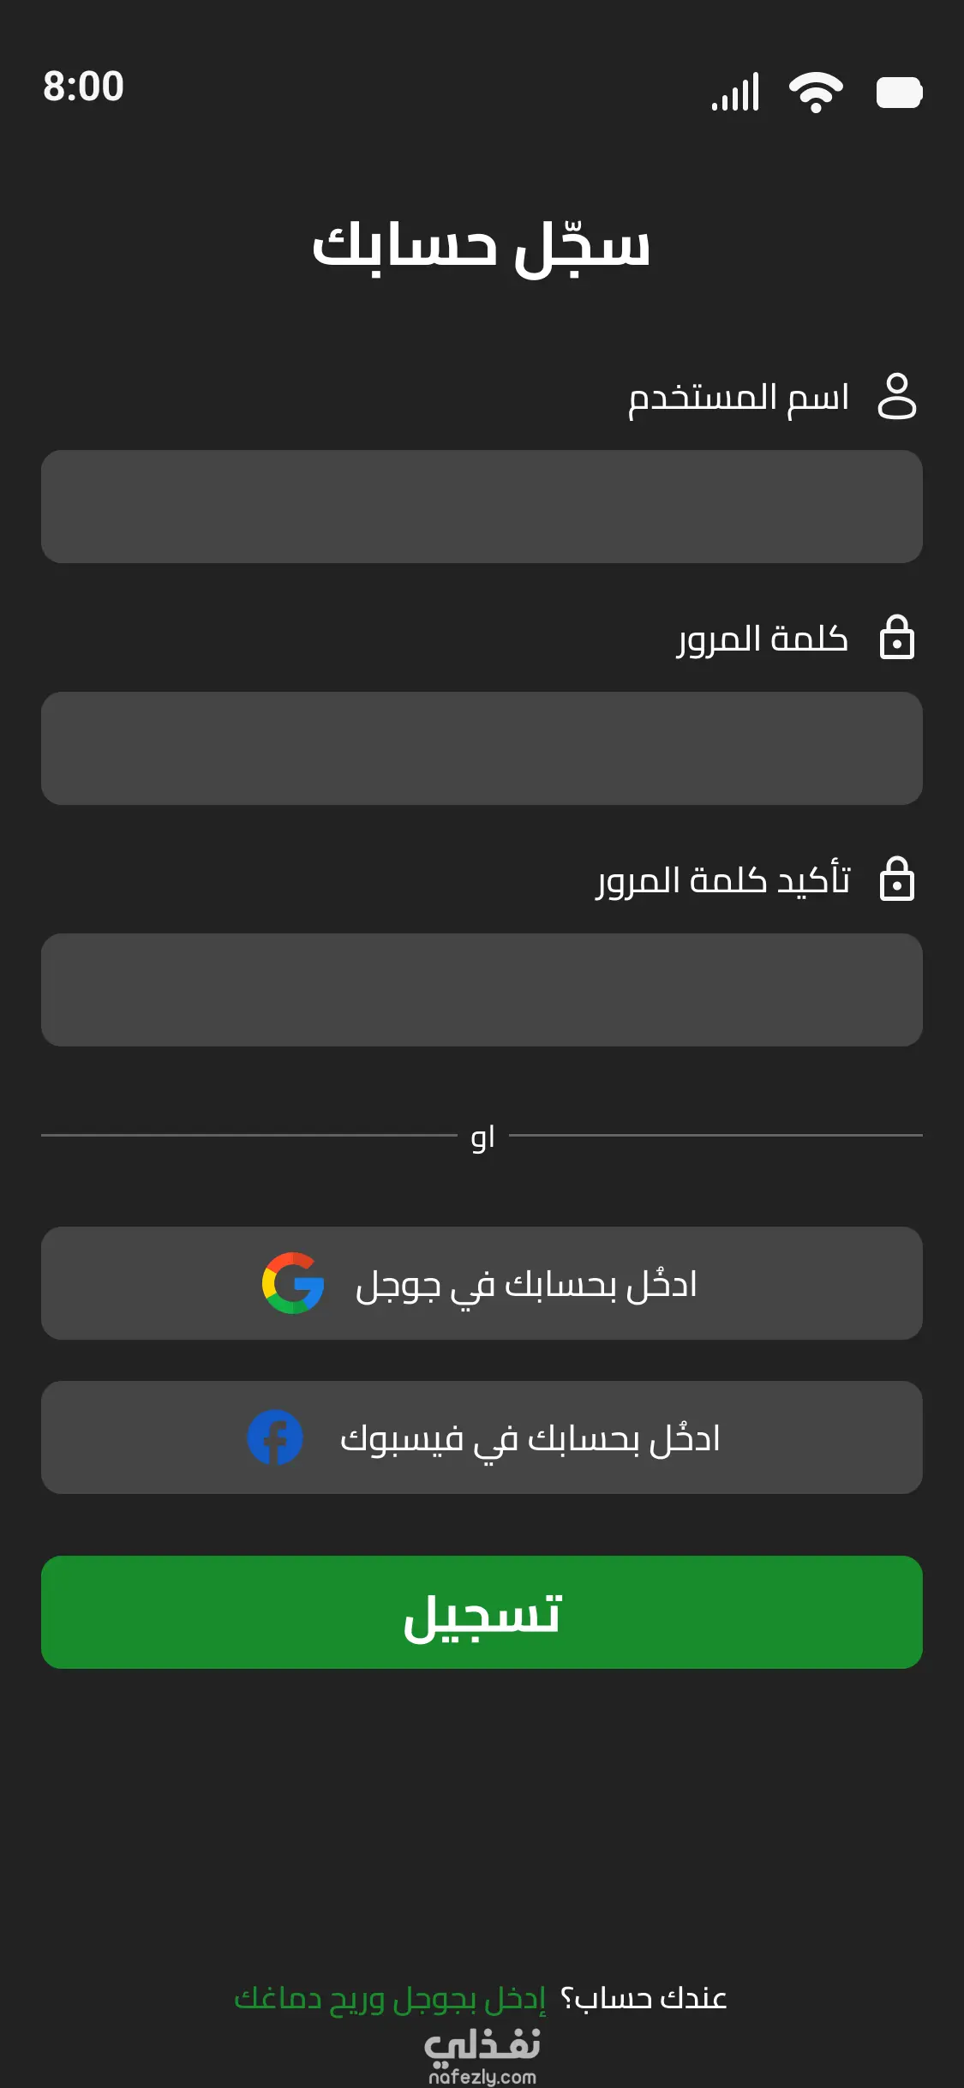Viewport: 964px width, 2088px height.
Task: Click the lock icon next to تأكيد كلمة المرور
Action: (896, 879)
